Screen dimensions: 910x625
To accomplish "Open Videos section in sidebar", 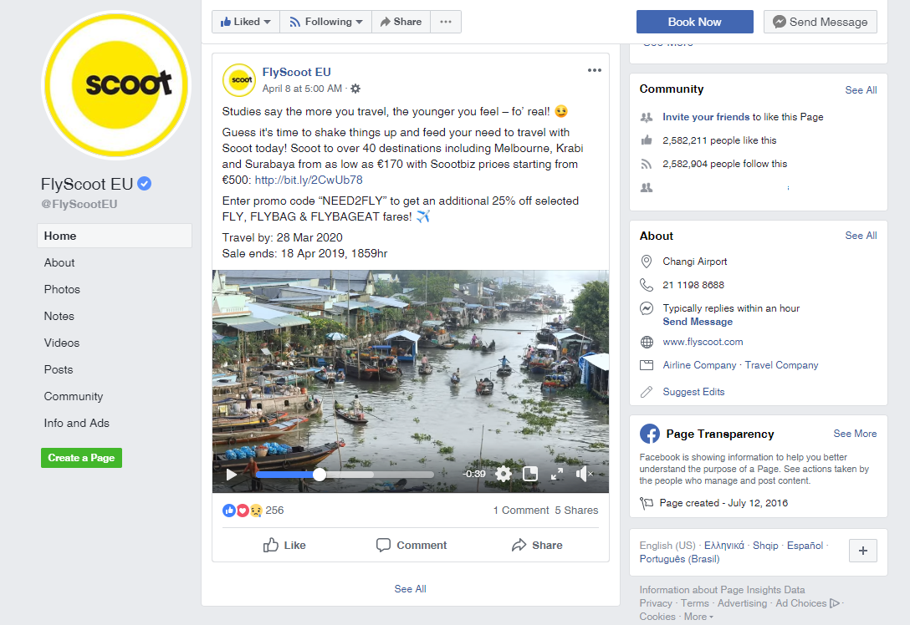I will (x=62, y=343).
